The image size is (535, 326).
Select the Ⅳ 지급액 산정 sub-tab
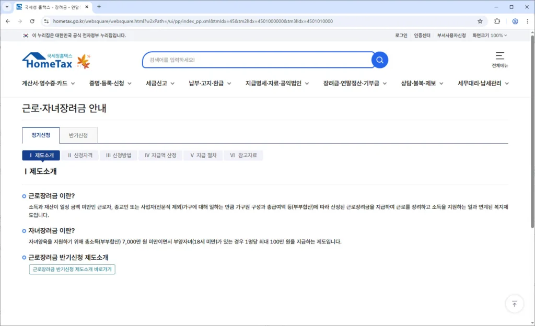click(160, 155)
